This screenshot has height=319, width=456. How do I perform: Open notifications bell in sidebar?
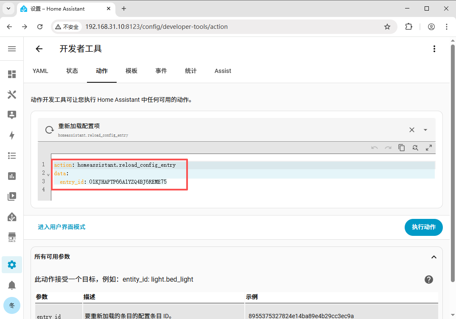click(12, 285)
